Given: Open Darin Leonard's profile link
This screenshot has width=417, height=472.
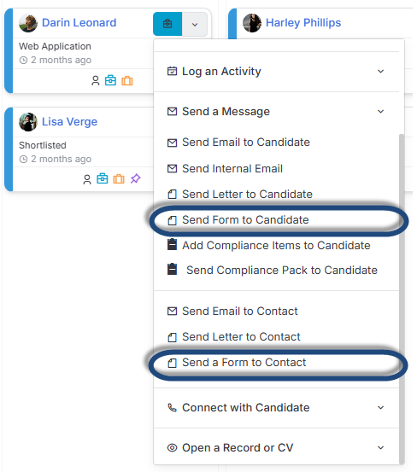Looking at the screenshot, I should click(x=79, y=23).
